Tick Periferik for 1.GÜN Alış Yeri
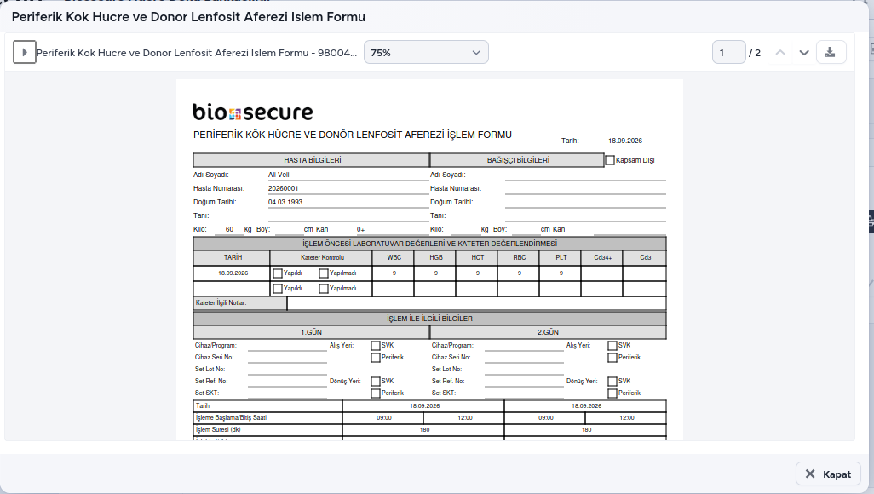The height and width of the screenshot is (494, 874). [x=376, y=358]
